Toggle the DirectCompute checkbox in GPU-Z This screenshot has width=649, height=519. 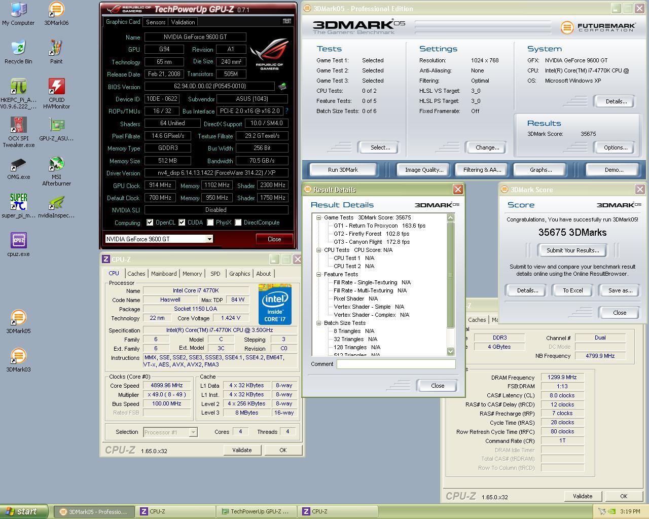[238, 223]
